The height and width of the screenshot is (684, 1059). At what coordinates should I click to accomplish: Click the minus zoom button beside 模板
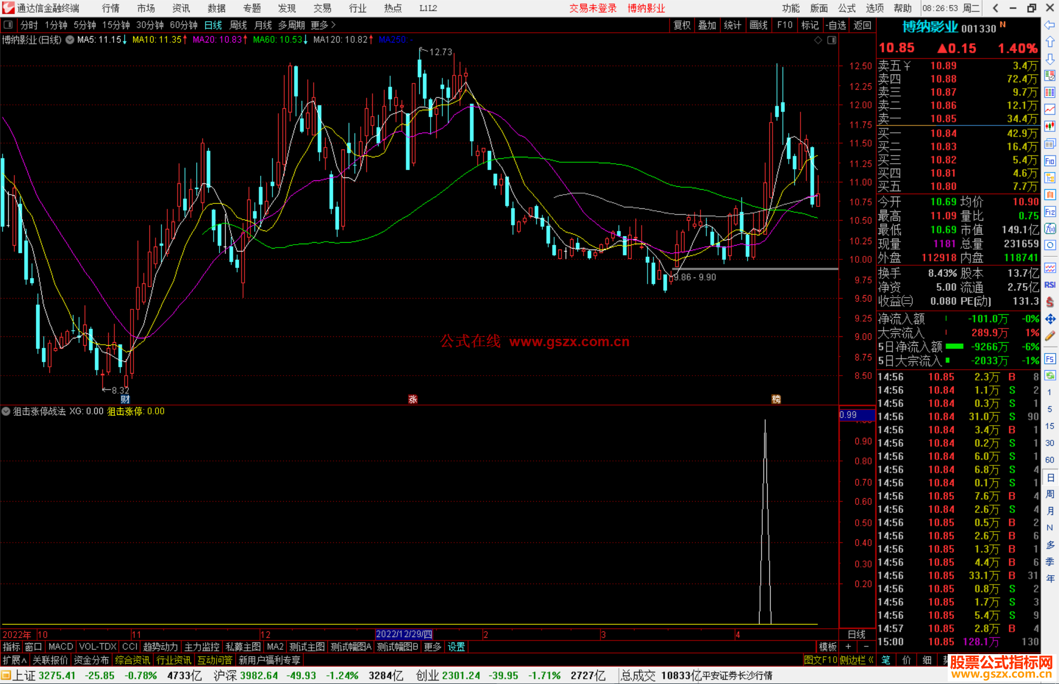pyautogui.click(x=866, y=647)
